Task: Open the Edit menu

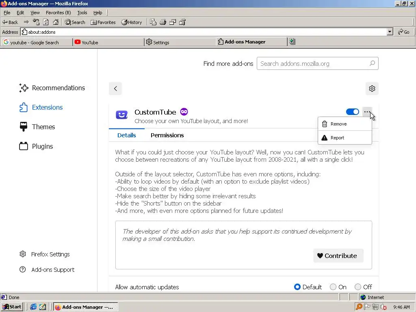Action: click(x=20, y=13)
